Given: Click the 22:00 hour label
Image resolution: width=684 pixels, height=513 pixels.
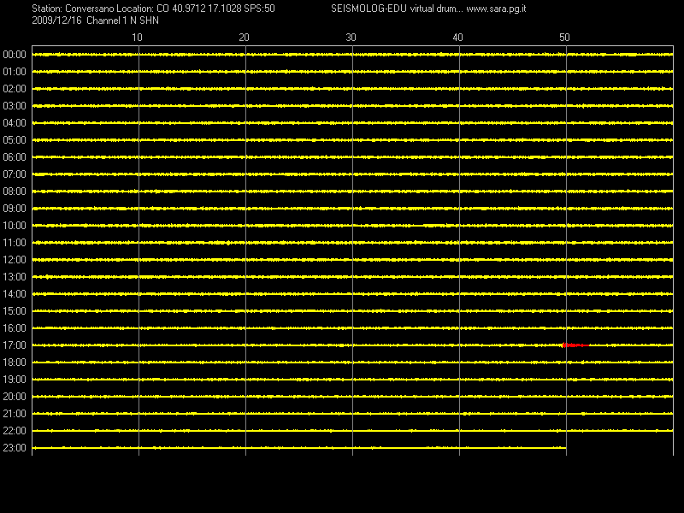Looking at the screenshot, I should pos(15,431).
